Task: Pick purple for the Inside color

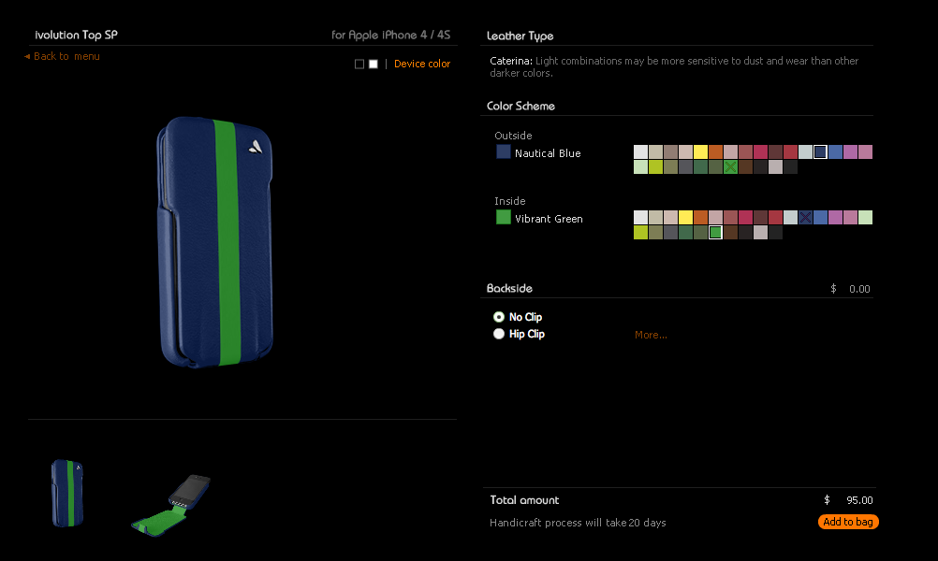Action: (x=835, y=217)
